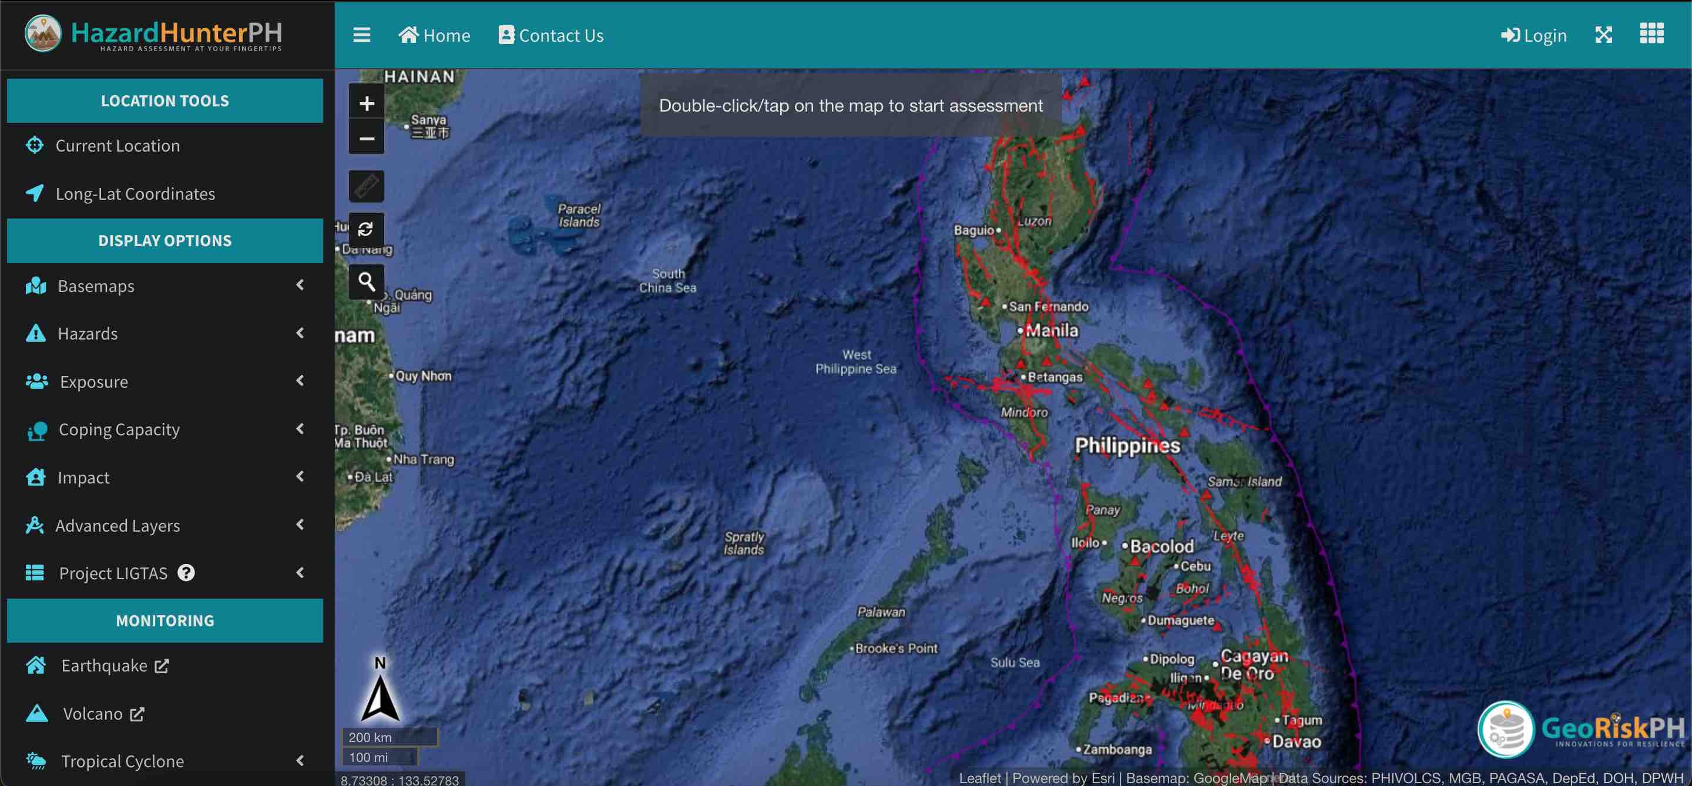Select the ruler measure tool on map
This screenshot has height=786, width=1692.
click(x=367, y=186)
